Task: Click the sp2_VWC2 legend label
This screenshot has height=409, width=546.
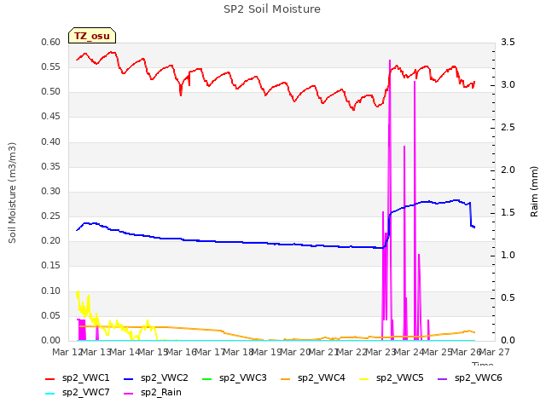Action: [165, 377]
